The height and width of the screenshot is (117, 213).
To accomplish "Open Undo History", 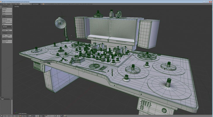I will [x=7, y=37].
